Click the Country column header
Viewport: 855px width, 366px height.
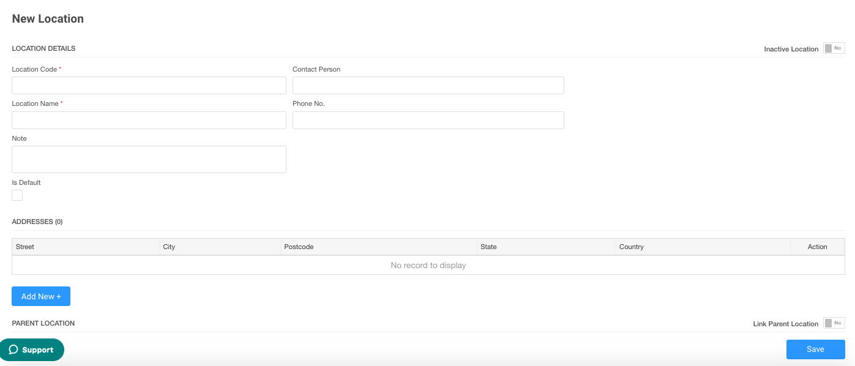click(703, 247)
